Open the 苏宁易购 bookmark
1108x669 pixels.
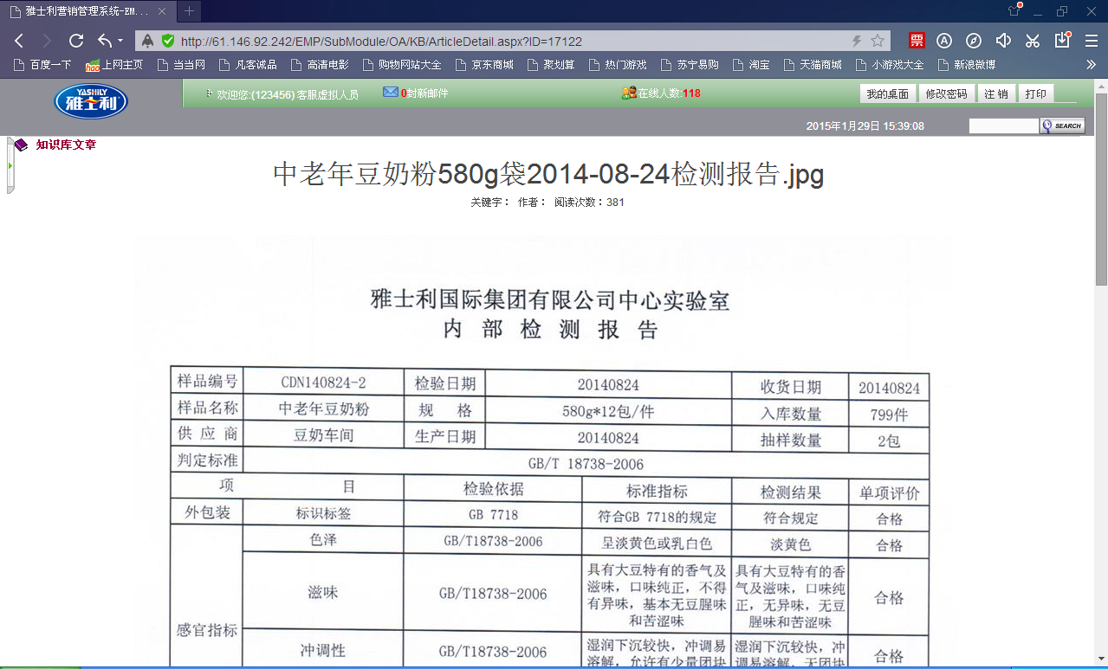(x=690, y=65)
